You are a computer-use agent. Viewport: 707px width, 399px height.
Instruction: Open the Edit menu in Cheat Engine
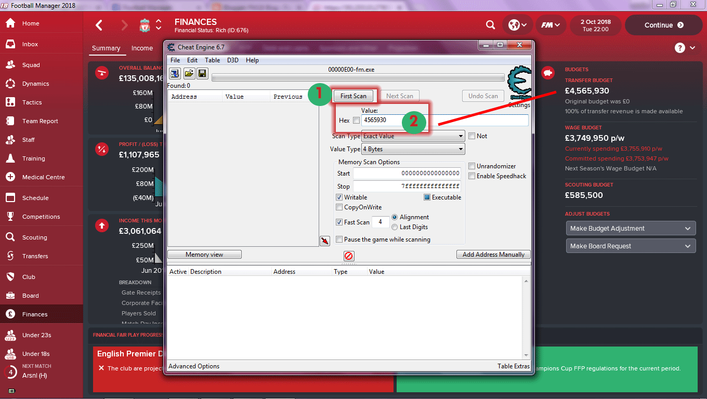pyautogui.click(x=192, y=60)
